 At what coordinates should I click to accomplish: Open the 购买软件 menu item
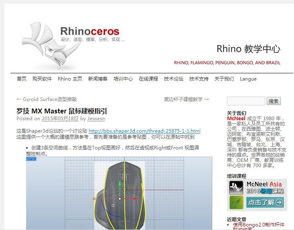point(42,79)
